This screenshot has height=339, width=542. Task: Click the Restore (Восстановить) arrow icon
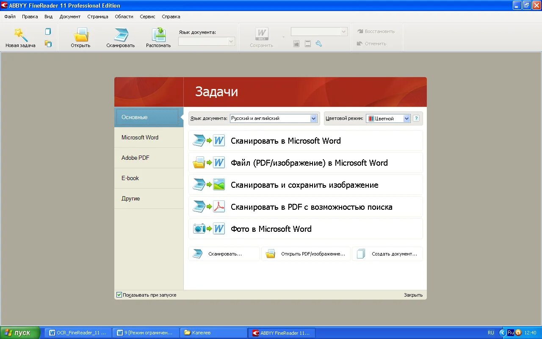click(360, 31)
